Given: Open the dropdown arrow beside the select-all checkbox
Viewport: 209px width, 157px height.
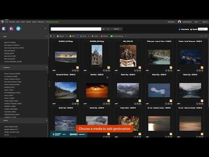Looking at the screenshot, I should (54, 36).
